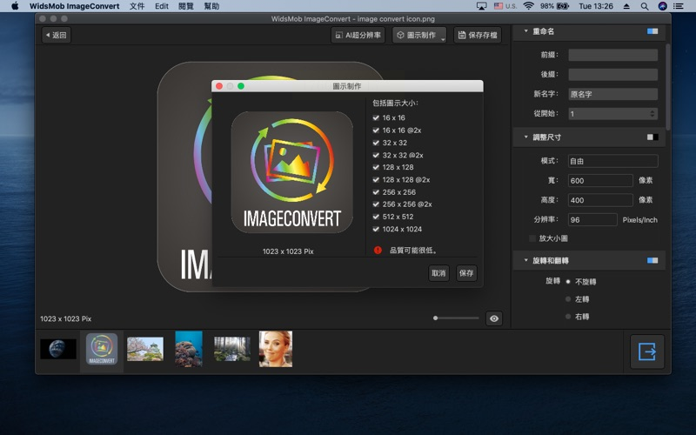Collapse the 重命名 section triangle
The height and width of the screenshot is (435, 696).
coord(525,31)
